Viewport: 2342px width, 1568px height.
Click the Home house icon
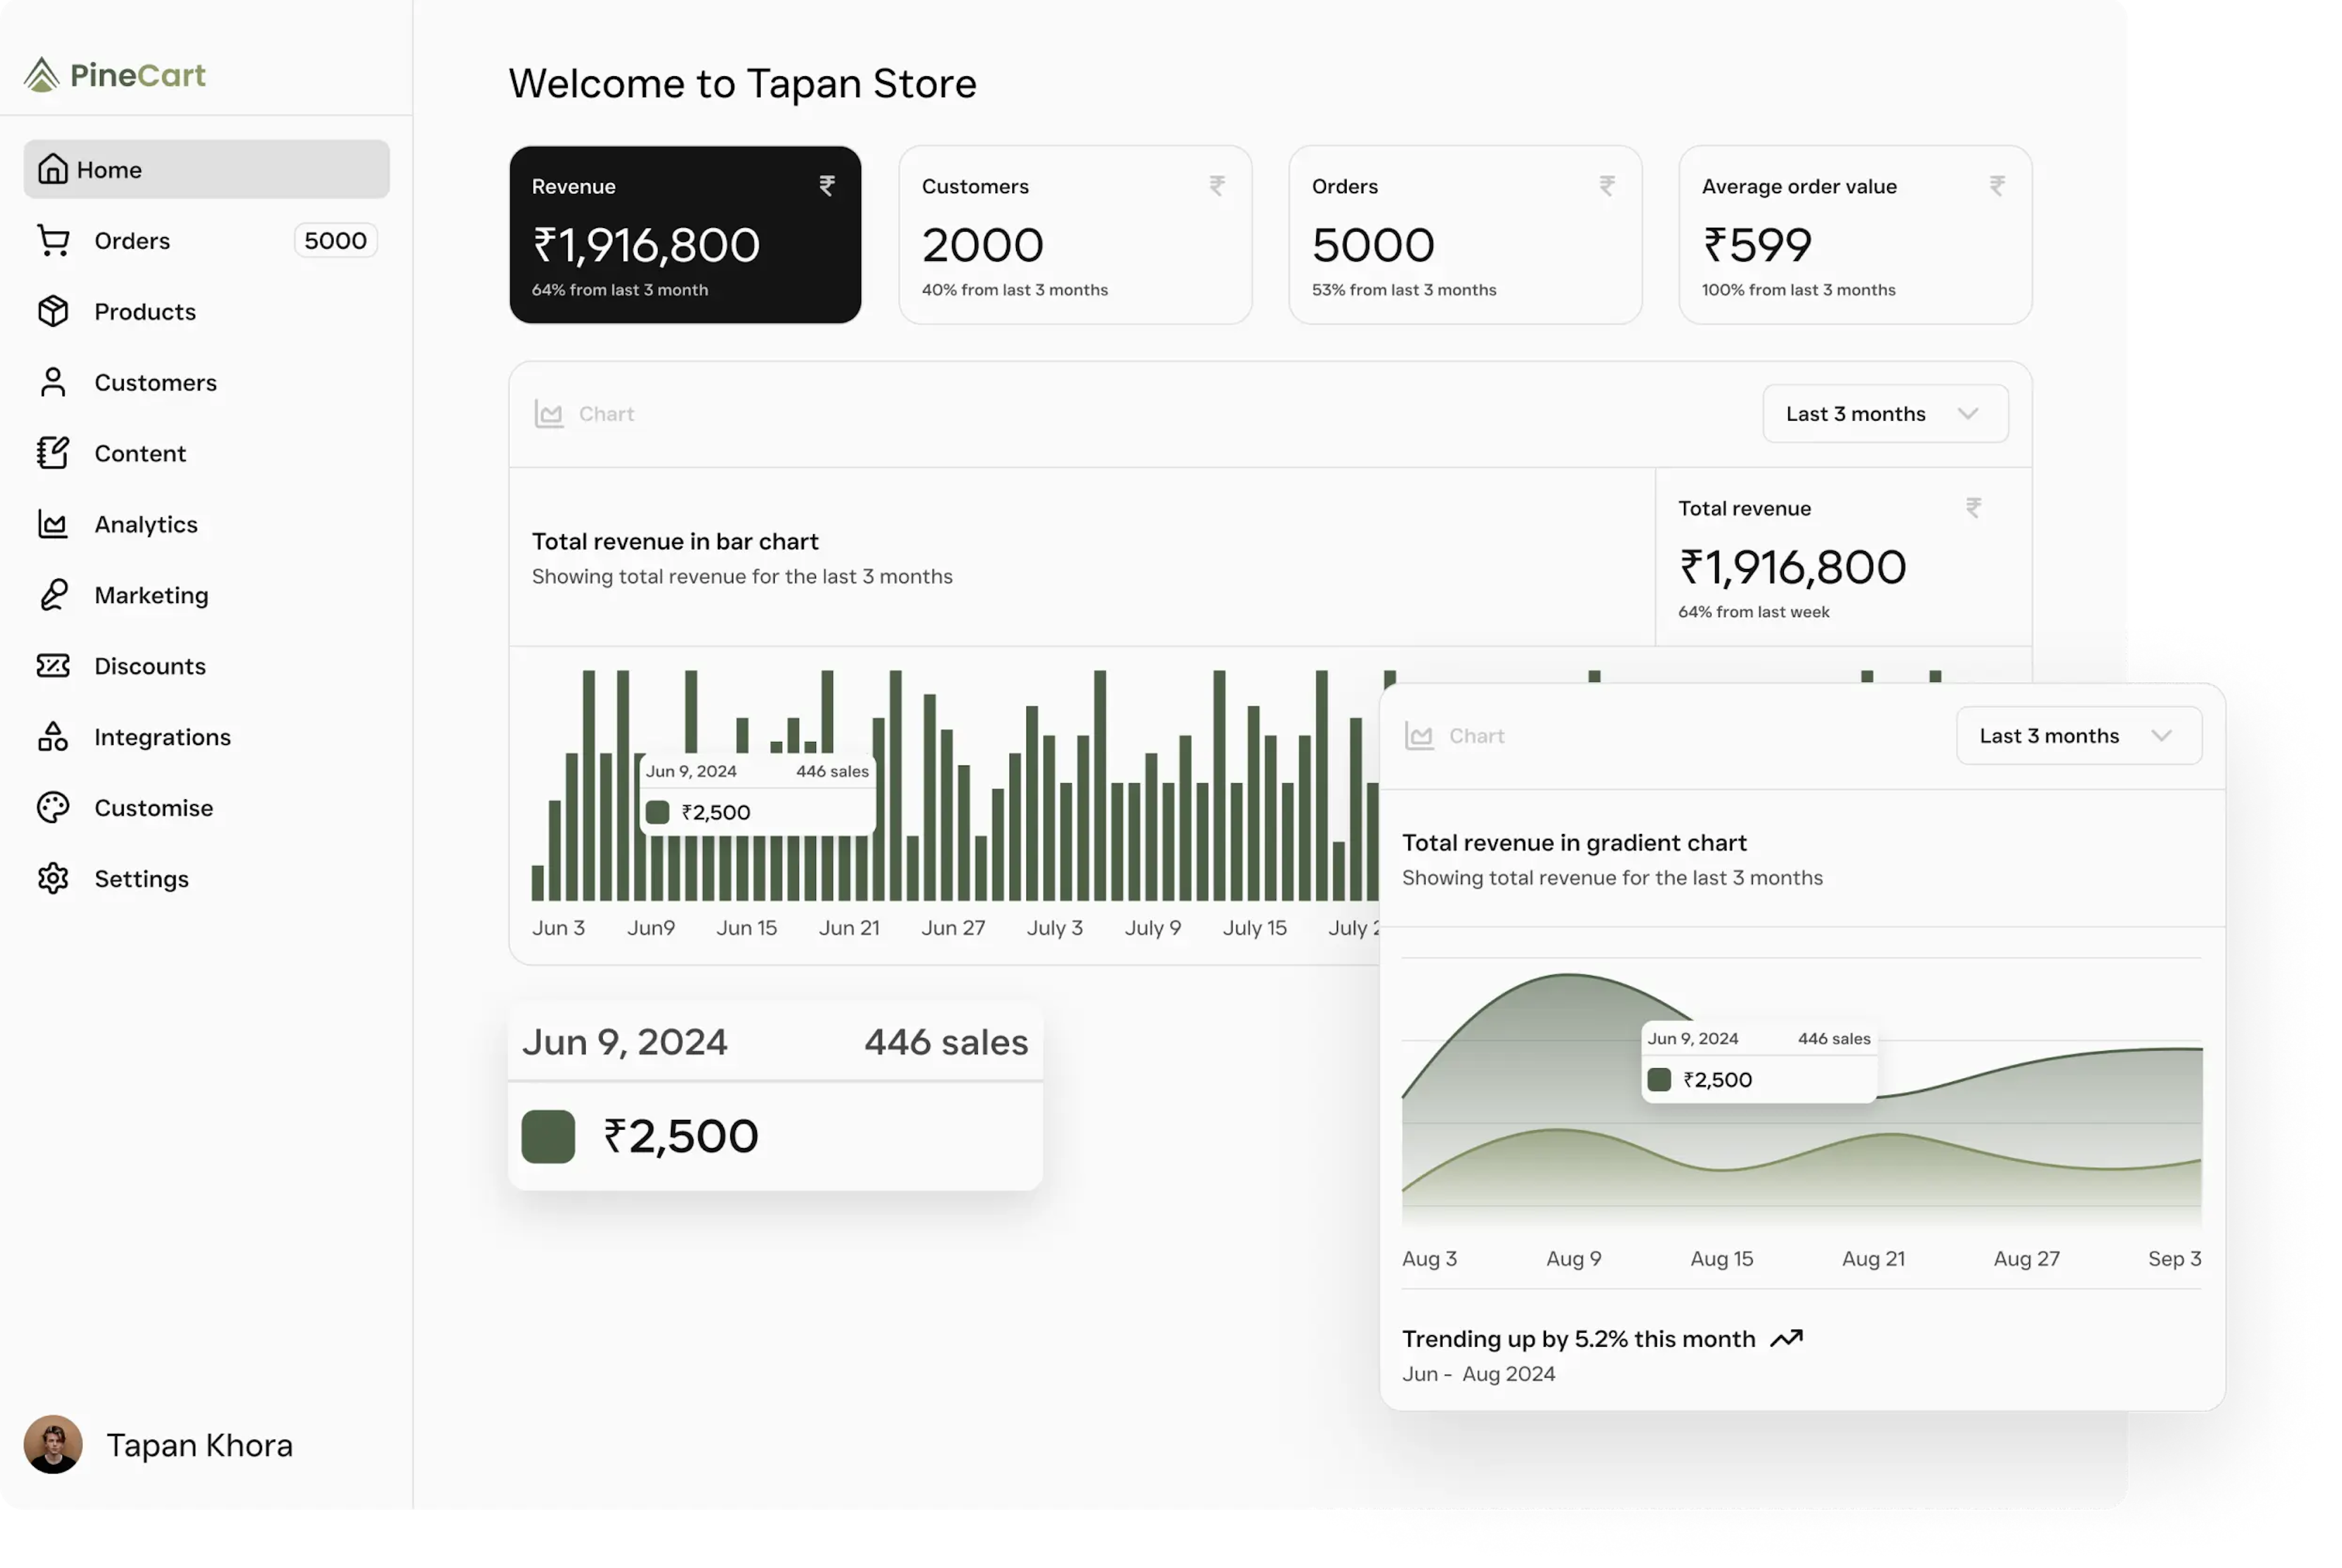[x=53, y=169]
